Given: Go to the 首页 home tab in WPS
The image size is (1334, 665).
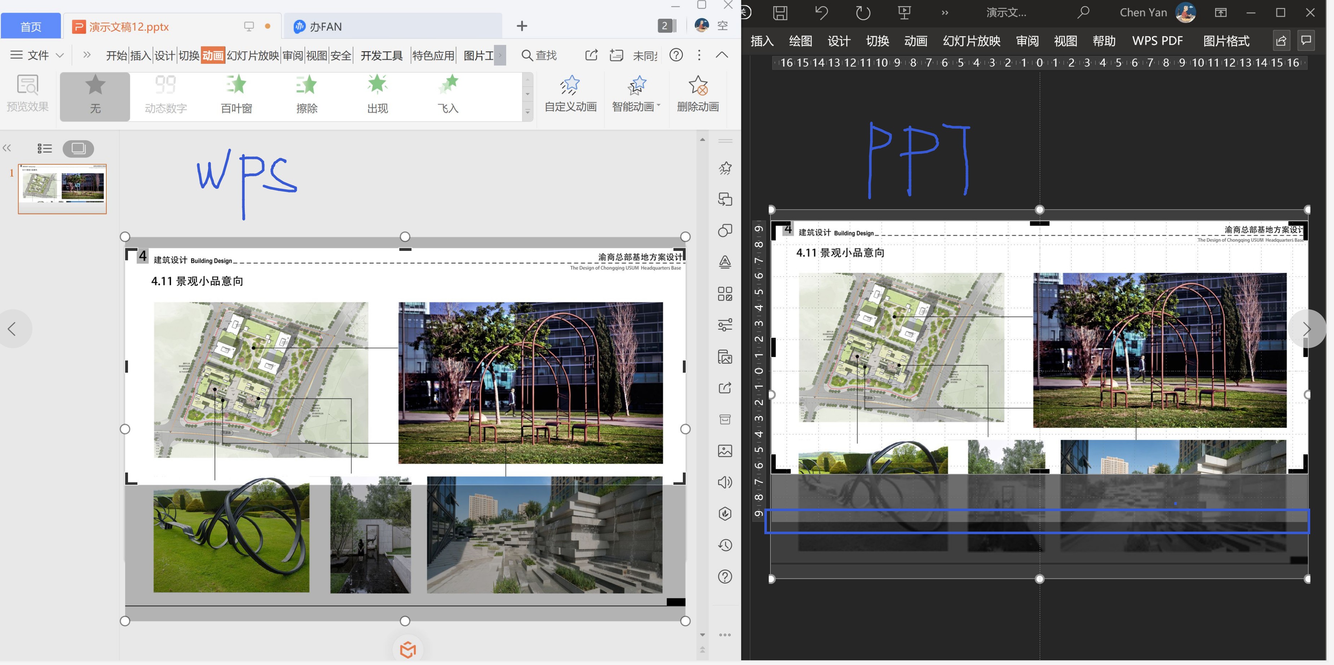Looking at the screenshot, I should click(x=31, y=26).
